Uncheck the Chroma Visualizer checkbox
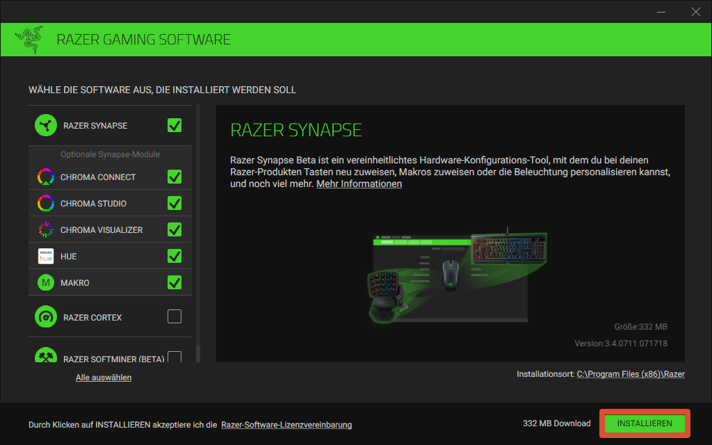 [x=175, y=229]
